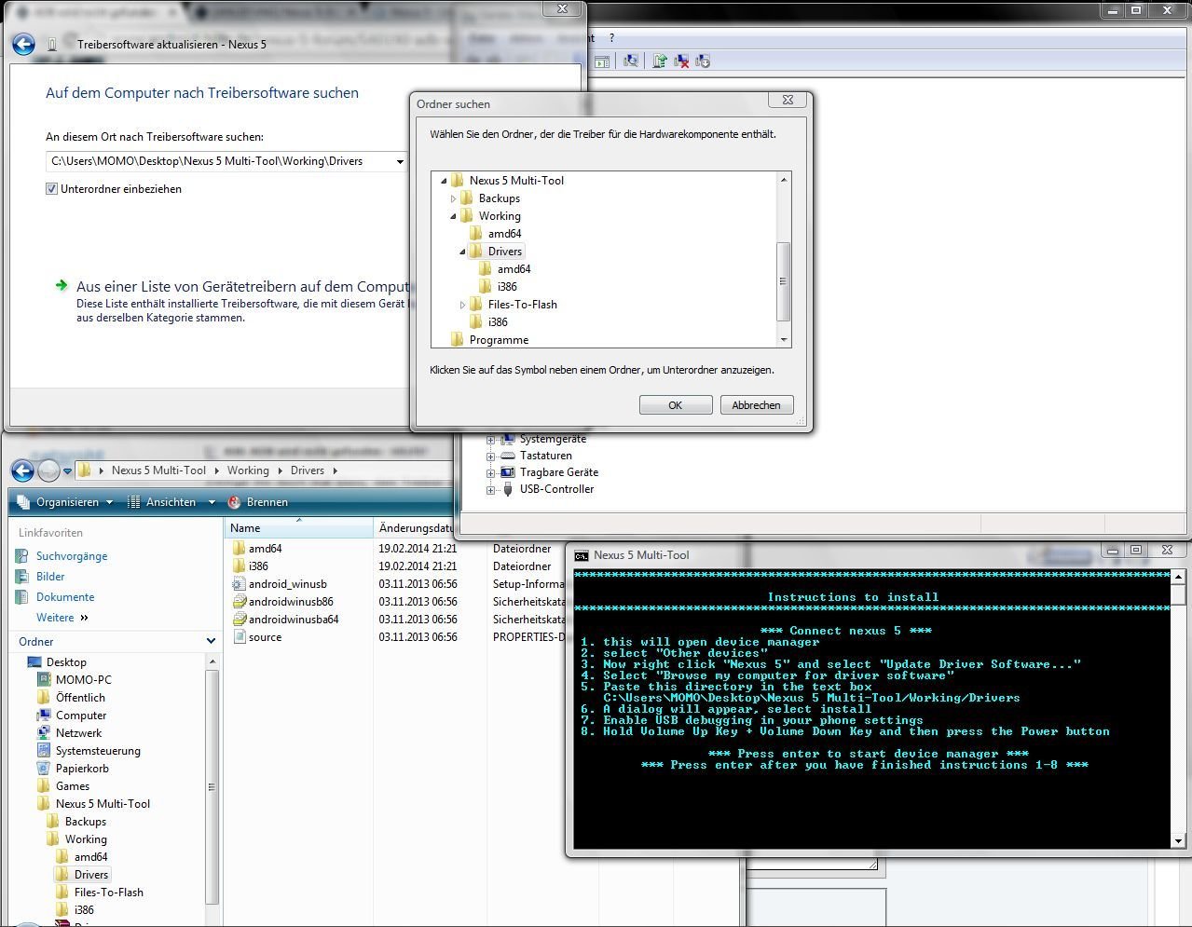Click the update driver toolbar icon in Device Manager
The image size is (1192, 927).
(660, 61)
